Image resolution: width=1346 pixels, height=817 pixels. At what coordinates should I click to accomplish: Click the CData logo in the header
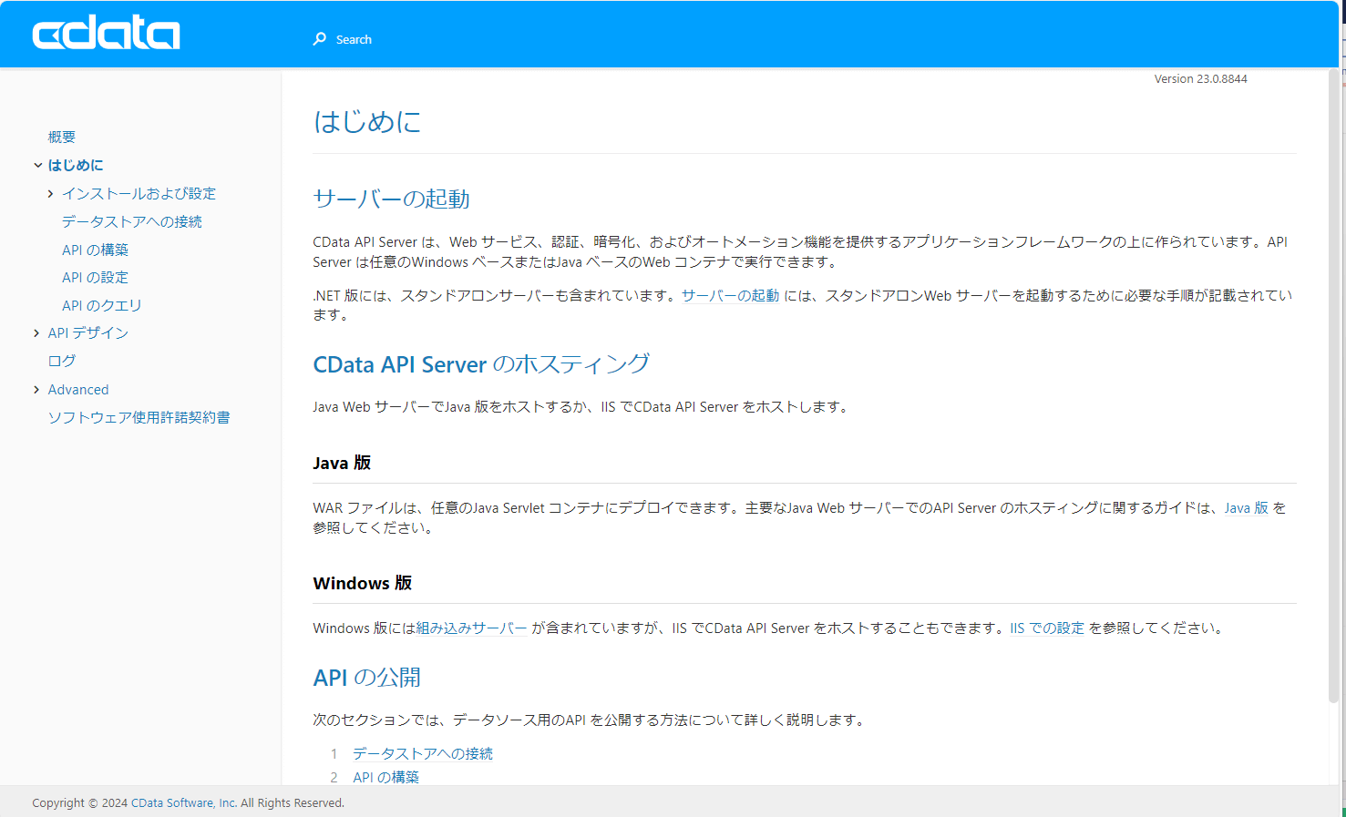106,33
